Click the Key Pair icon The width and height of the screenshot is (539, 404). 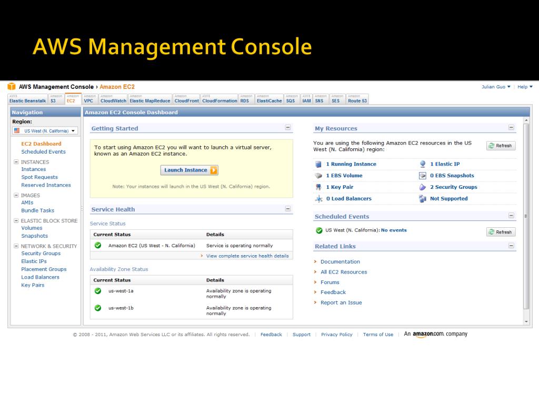point(318,187)
